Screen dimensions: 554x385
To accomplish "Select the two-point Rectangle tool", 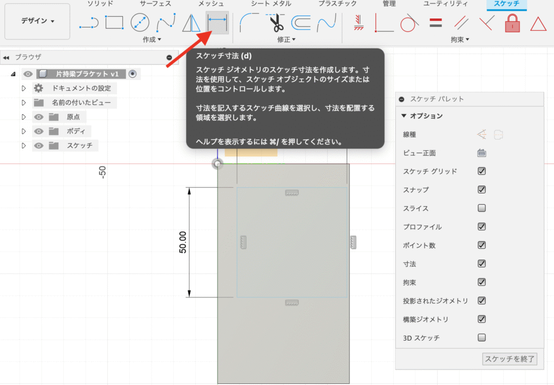I will (x=114, y=23).
